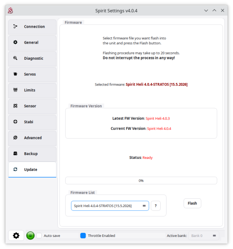Click the question mark help button
Image resolution: width=233 pixels, height=249 pixels.
click(x=156, y=206)
